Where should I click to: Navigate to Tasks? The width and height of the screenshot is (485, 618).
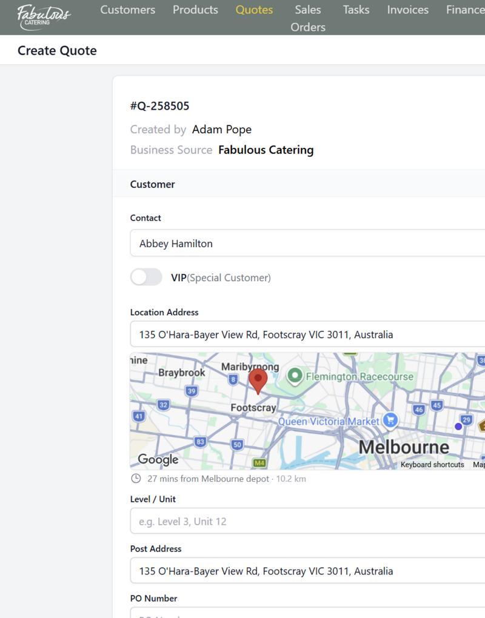[x=356, y=10]
